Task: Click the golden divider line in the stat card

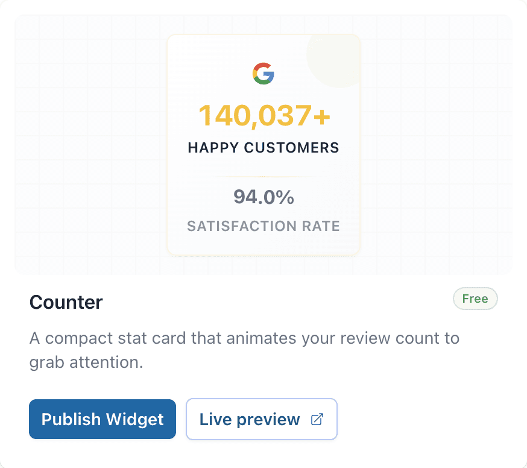Action: click(x=263, y=177)
